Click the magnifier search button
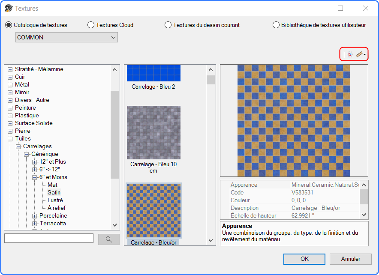Screen dimensions: 379x275 click(109, 239)
